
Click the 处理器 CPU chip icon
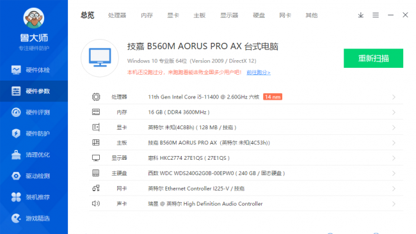point(96,97)
